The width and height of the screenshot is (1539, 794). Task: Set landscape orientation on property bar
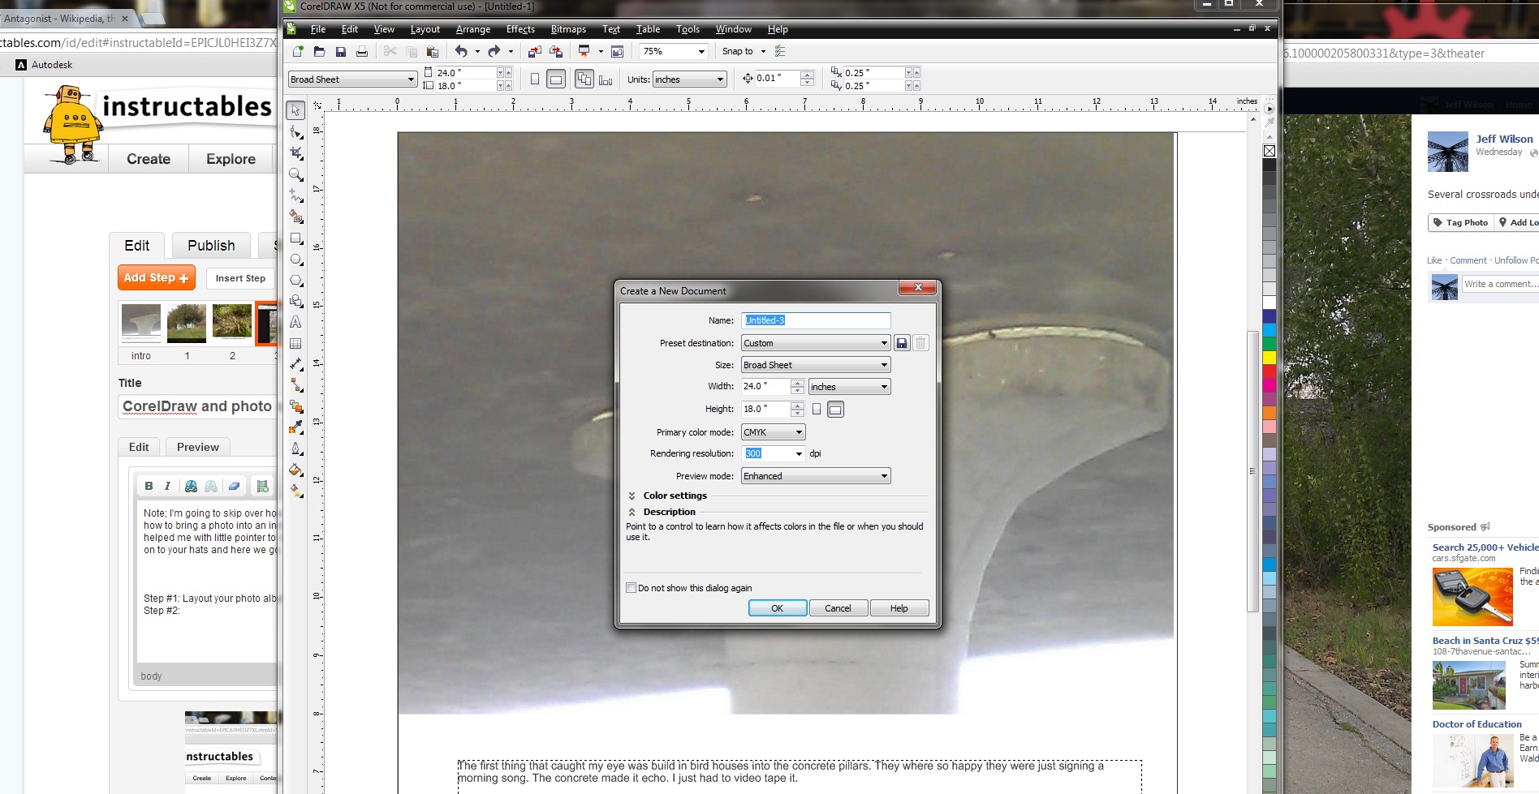coord(556,79)
